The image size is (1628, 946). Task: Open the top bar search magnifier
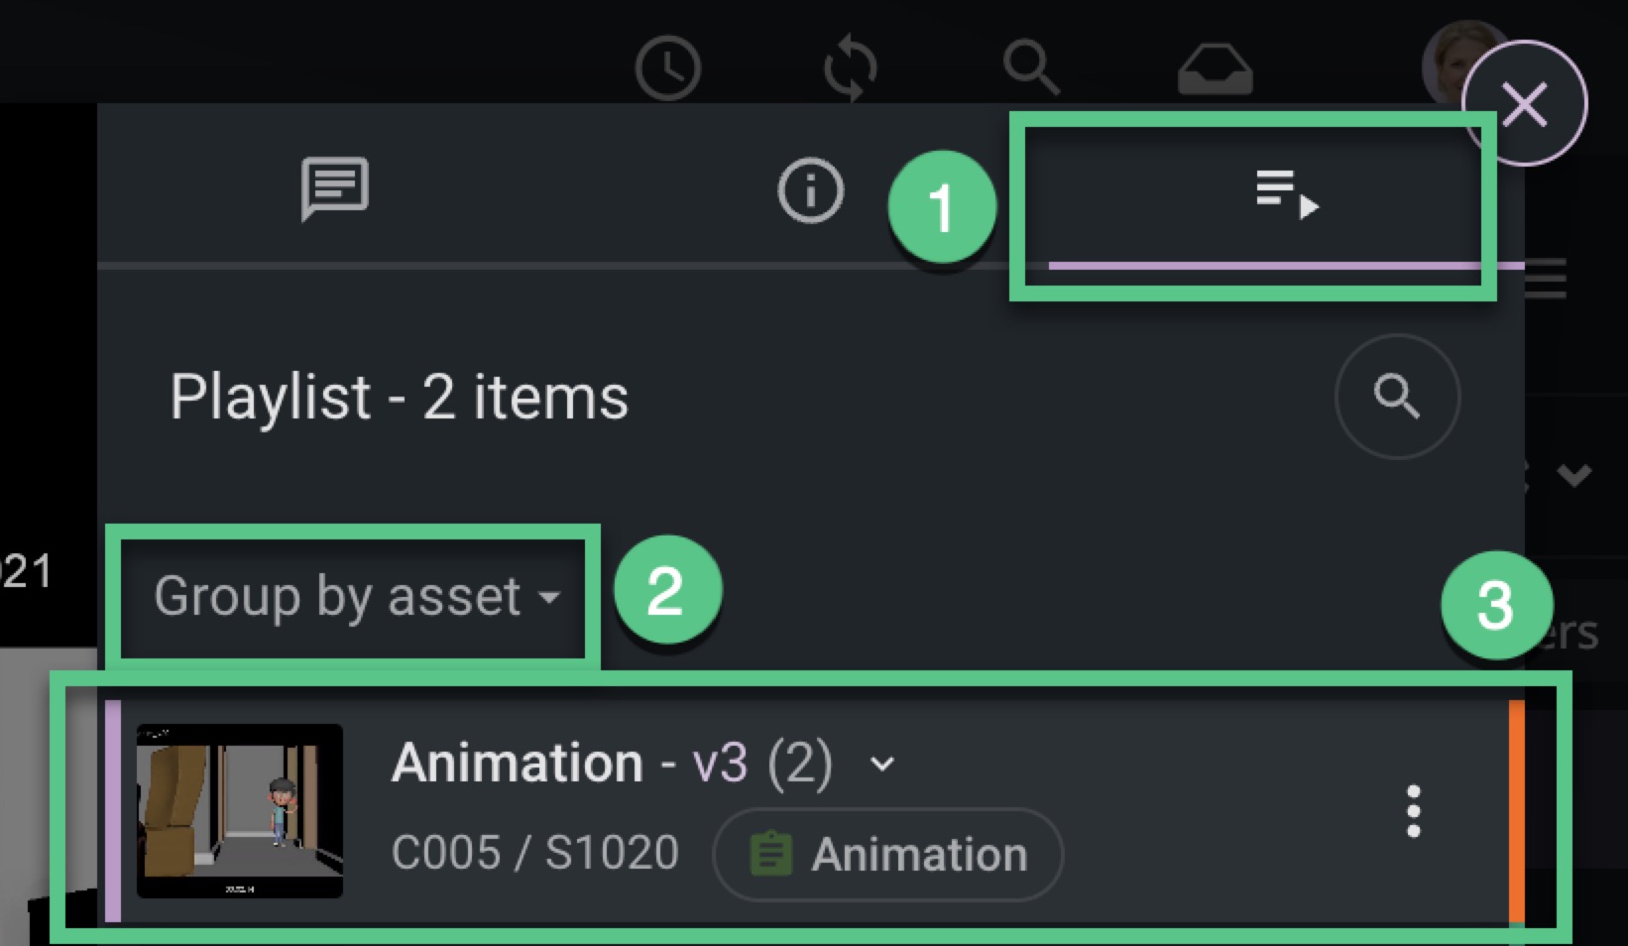[1031, 67]
